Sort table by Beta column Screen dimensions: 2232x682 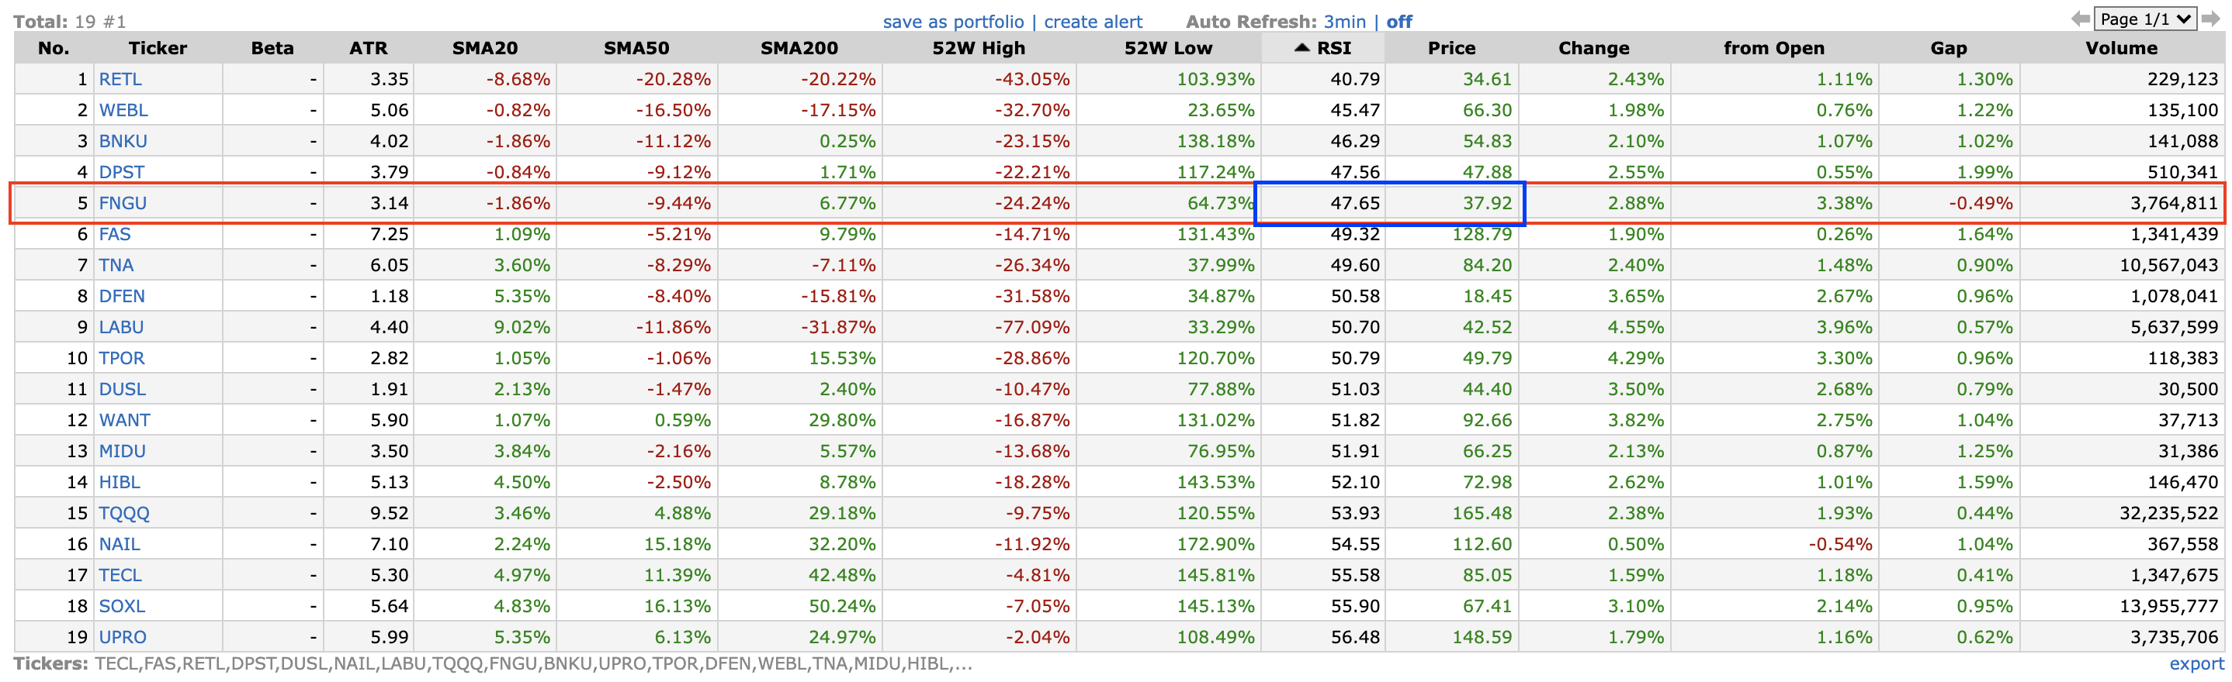[x=272, y=49]
